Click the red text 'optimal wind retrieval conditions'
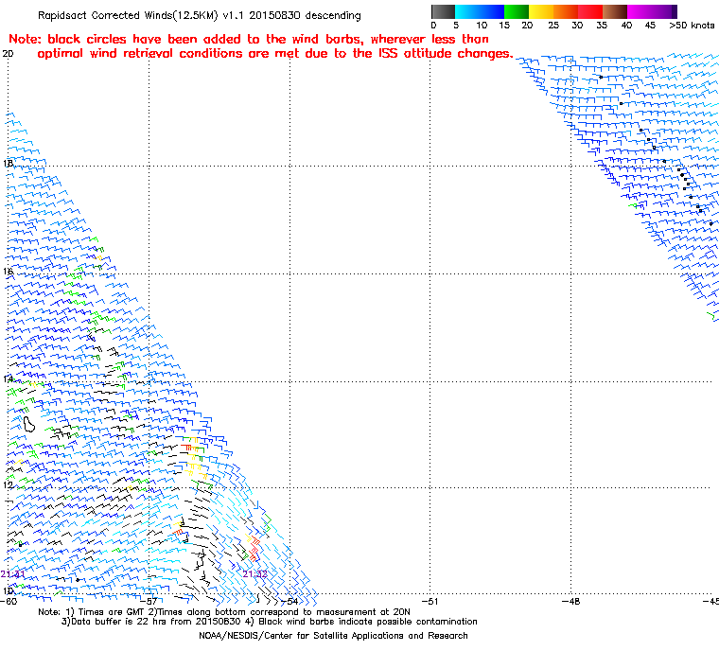Image resolution: width=719 pixels, height=651 pixels. coord(141,54)
